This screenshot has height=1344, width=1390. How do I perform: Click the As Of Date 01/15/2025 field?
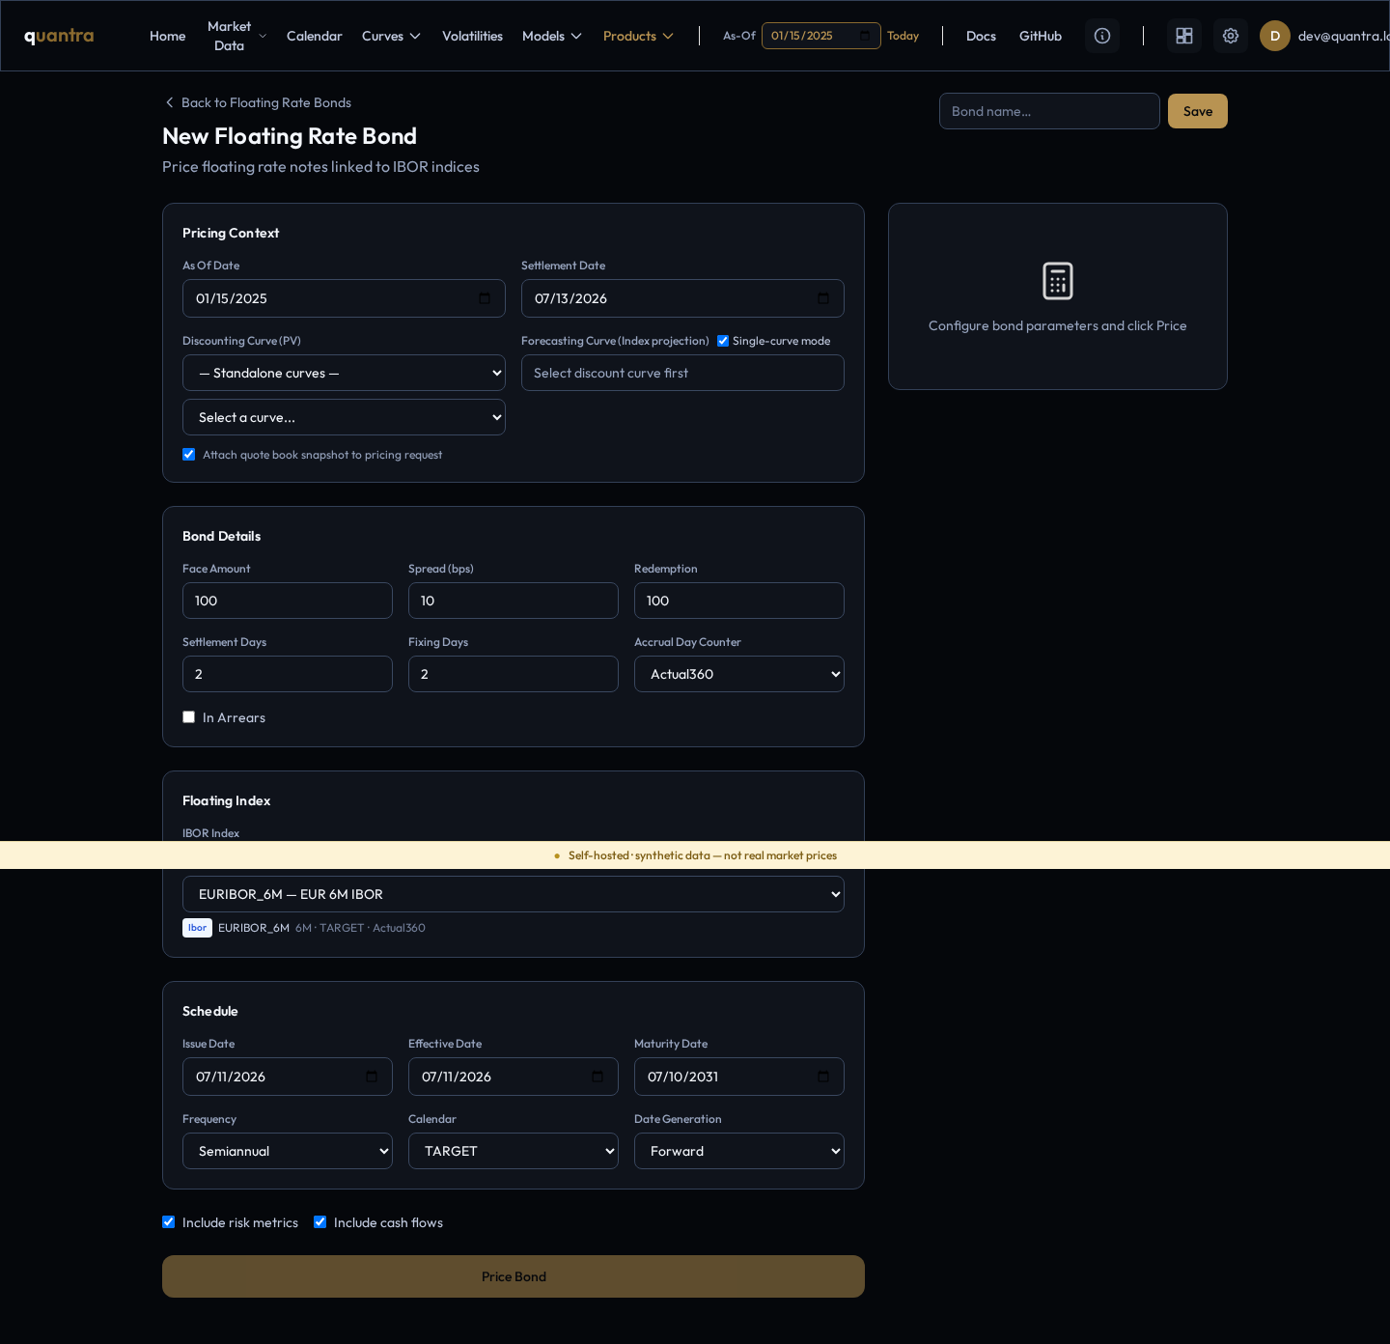344,298
